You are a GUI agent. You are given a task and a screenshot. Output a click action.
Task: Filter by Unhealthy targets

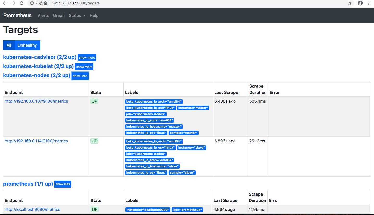tap(27, 45)
